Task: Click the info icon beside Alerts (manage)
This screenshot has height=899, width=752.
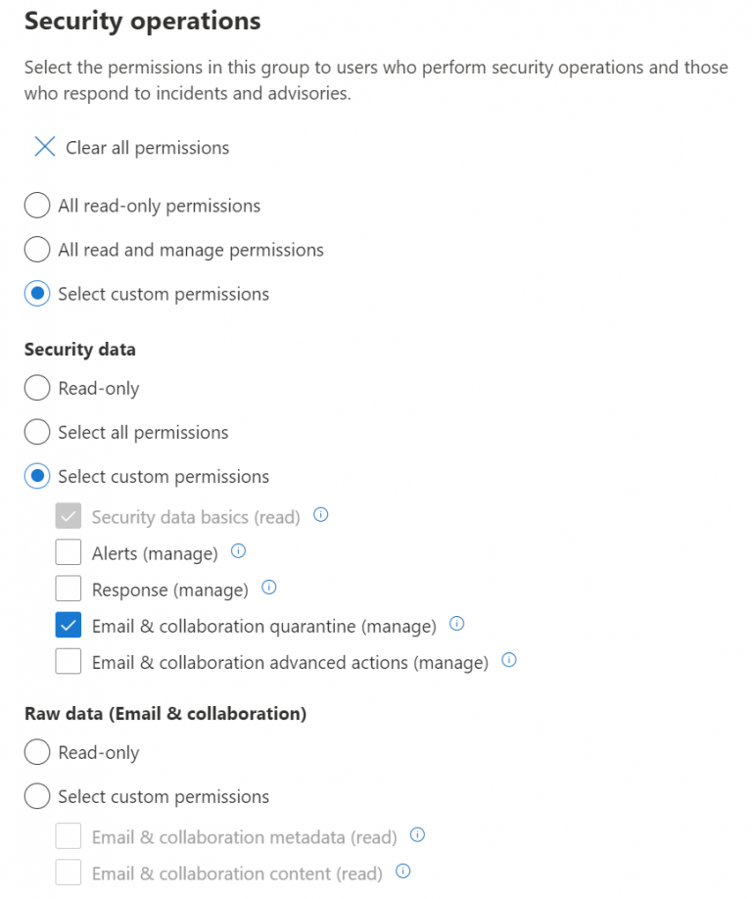Action: tap(237, 550)
